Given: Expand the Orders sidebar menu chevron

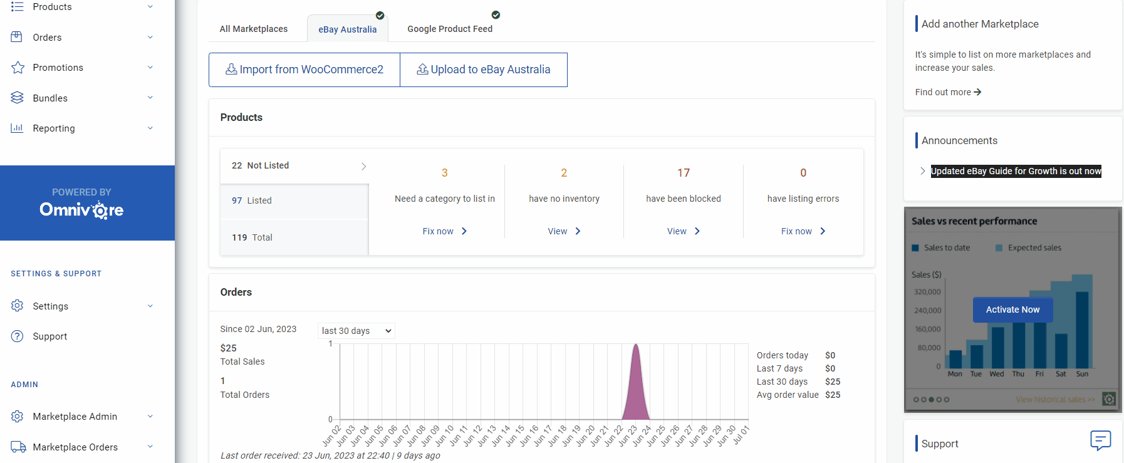Looking at the screenshot, I should click(x=150, y=37).
